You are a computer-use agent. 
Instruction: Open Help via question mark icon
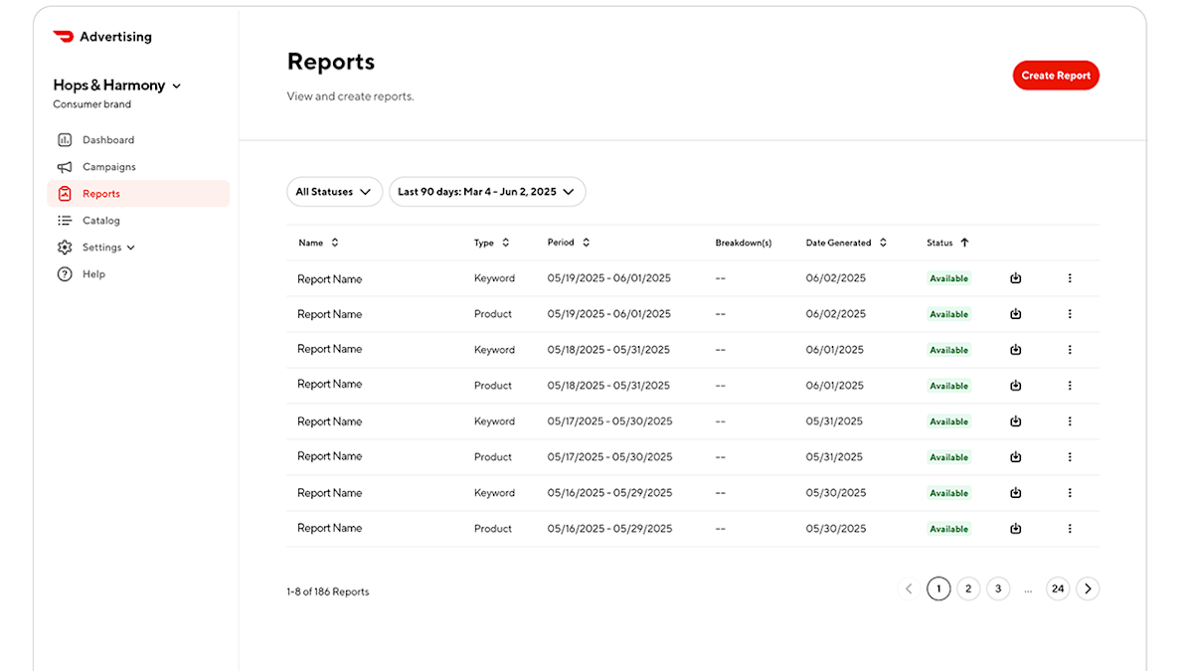point(65,273)
